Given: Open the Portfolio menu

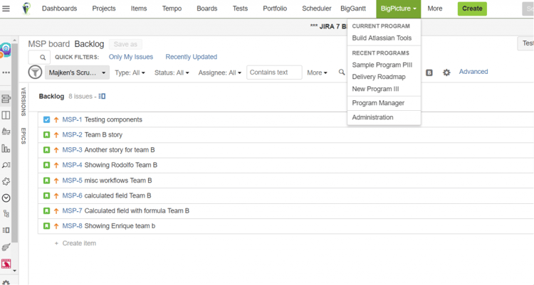Looking at the screenshot, I should pyautogui.click(x=275, y=9).
